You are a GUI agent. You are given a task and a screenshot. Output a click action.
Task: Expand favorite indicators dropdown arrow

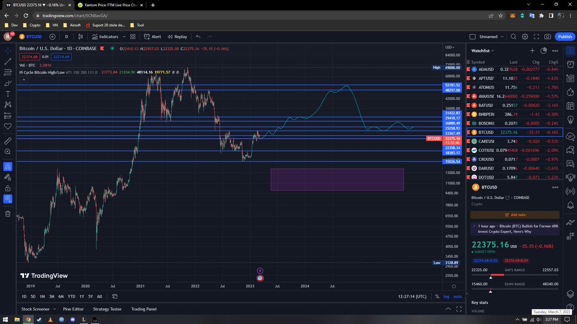point(124,36)
